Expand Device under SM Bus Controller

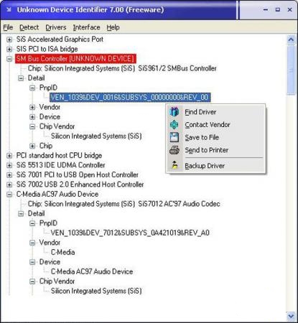[x=32, y=117]
